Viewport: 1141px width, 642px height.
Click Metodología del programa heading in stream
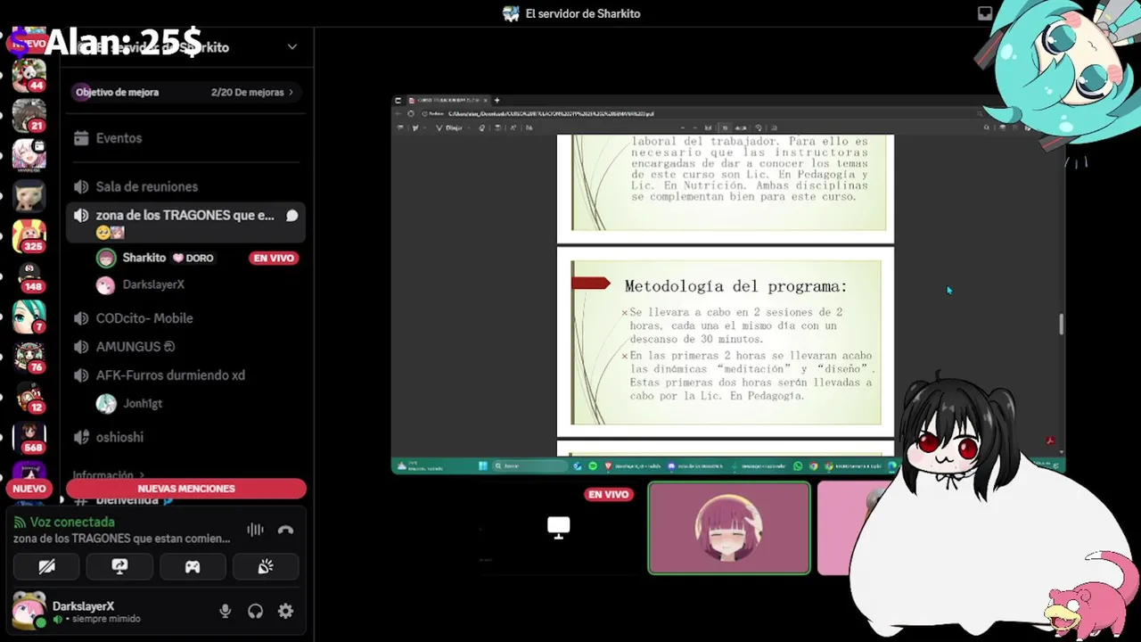735,286
